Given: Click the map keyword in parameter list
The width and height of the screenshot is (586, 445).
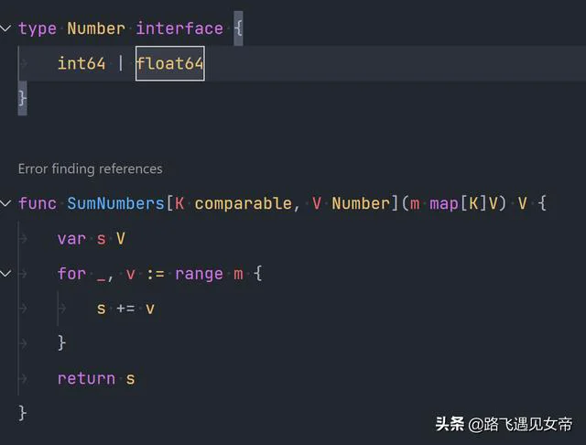Looking at the screenshot, I should [x=444, y=204].
